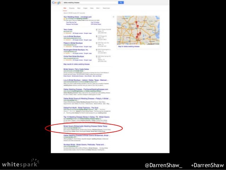Select the Web tab
226x170 pixels.
tap(65, 8)
